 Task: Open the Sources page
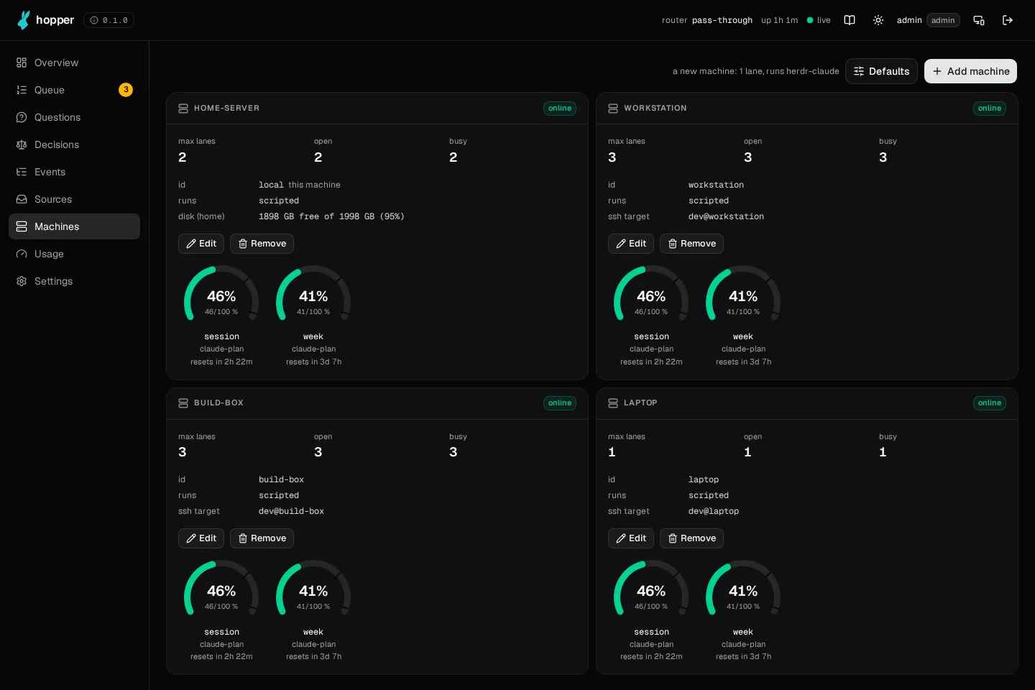click(74, 199)
